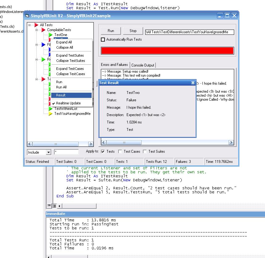
Task: Click the red CompilableTests suite icon
Action: 43,30
